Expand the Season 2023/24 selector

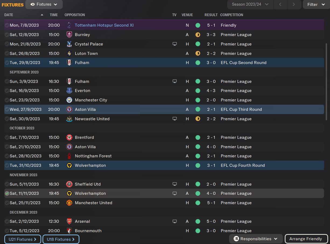point(250,4)
